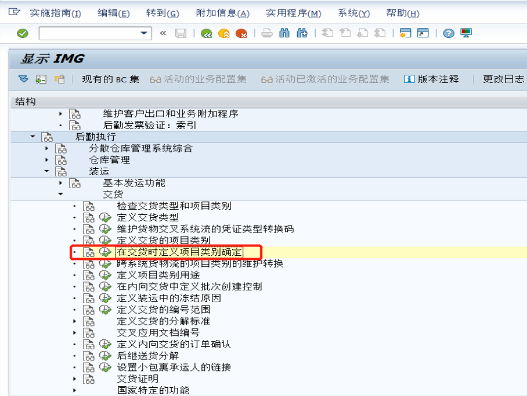Click the Previous Page icon

(345, 33)
